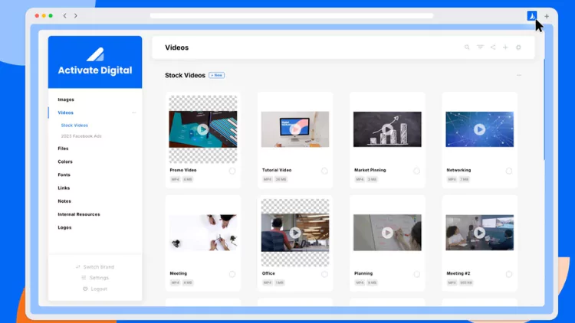Play the Promo Video

click(x=203, y=129)
